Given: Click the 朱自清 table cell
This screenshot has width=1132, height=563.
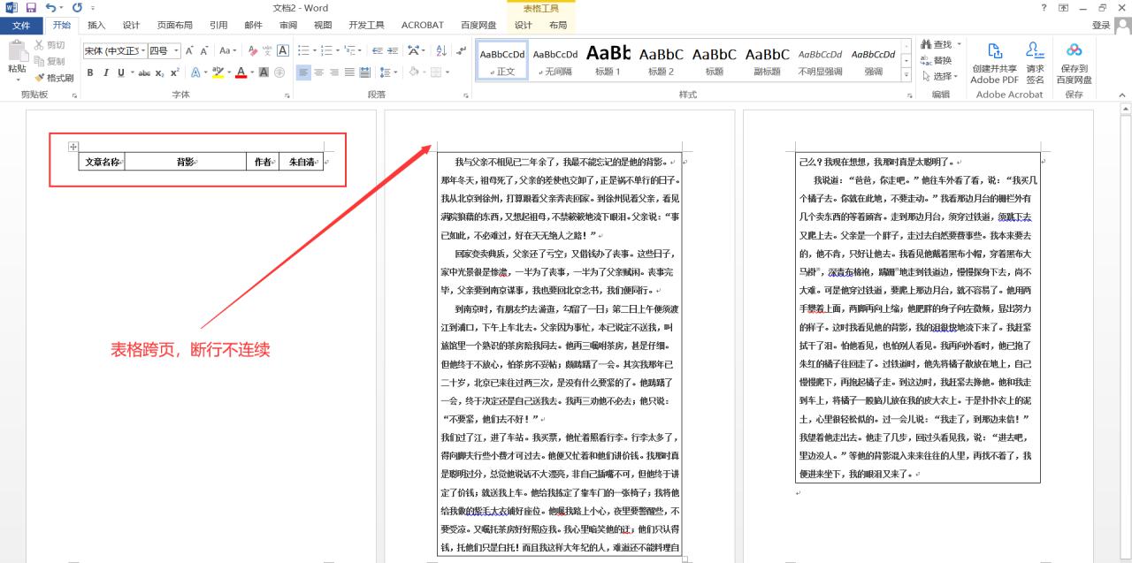Looking at the screenshot, I should (301, 162).
